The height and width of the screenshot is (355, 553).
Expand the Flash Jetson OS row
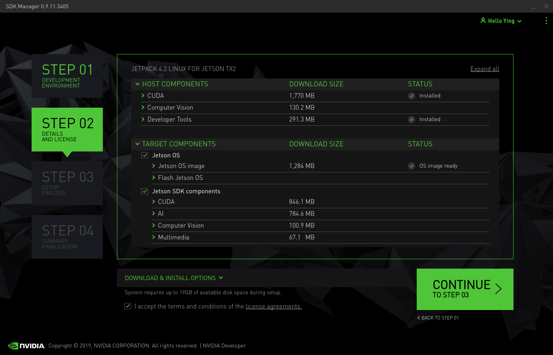pyautogui.click(x=154, y=177)
